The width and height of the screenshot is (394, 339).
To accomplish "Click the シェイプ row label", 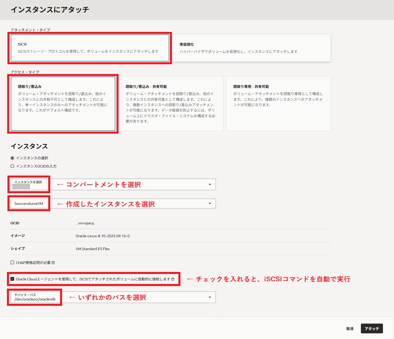I will pos(18,249).
